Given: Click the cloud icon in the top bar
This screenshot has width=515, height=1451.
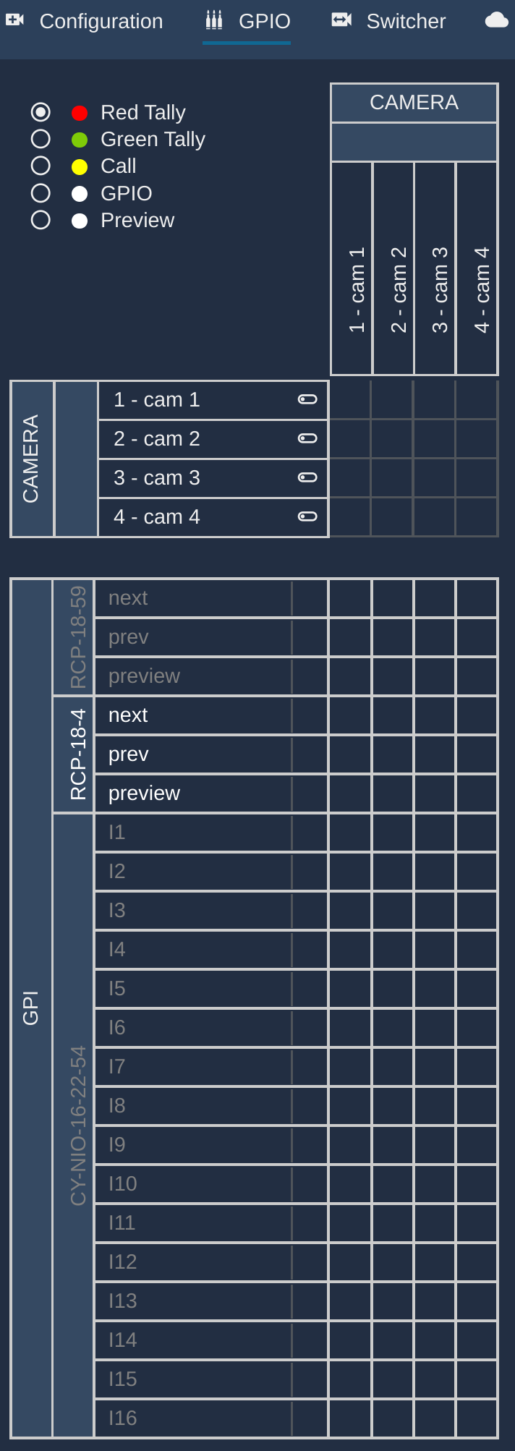Looking at the screenshot, I should [496, 20].
